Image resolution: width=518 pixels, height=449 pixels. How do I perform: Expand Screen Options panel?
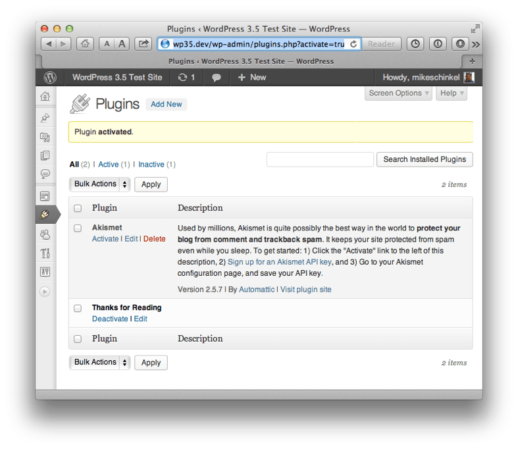pos(398,93)
